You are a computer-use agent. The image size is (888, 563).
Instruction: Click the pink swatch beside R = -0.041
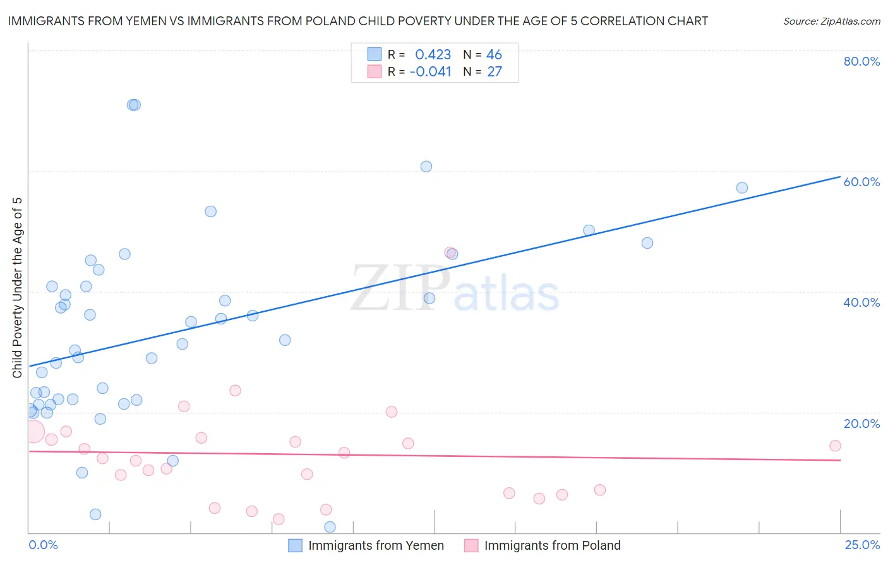click(x=375, y=71)
